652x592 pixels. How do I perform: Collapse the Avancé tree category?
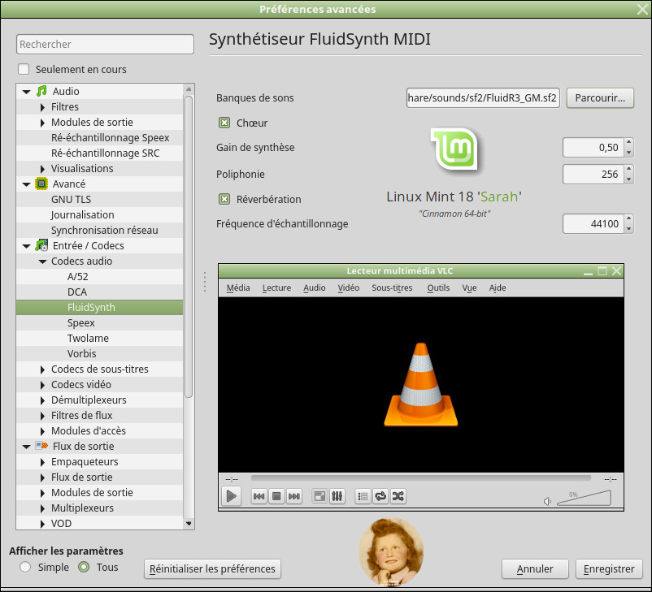[x=26, y=184]
